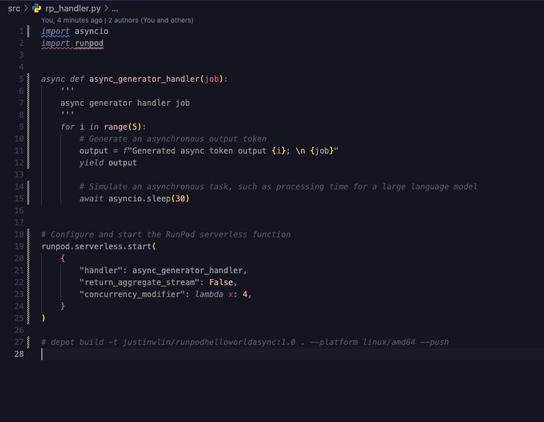Click the depot build comment on line 27
The width and height of the screenshot is (544, 422).
244,342
